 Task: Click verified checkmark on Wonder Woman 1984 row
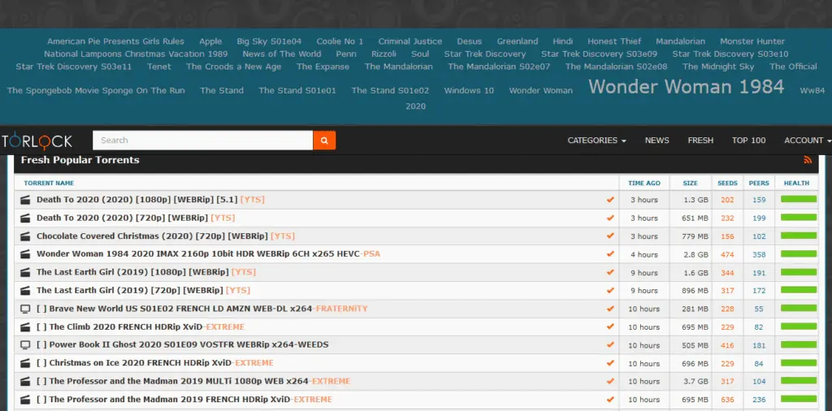610,254
